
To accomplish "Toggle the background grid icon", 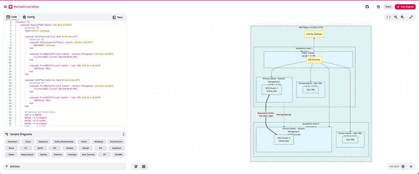I will [144, 167].
